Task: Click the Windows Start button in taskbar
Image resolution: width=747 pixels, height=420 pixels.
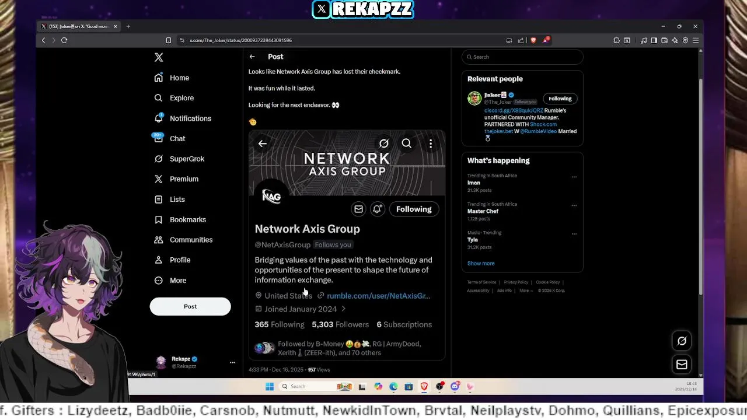Action: 270,386
